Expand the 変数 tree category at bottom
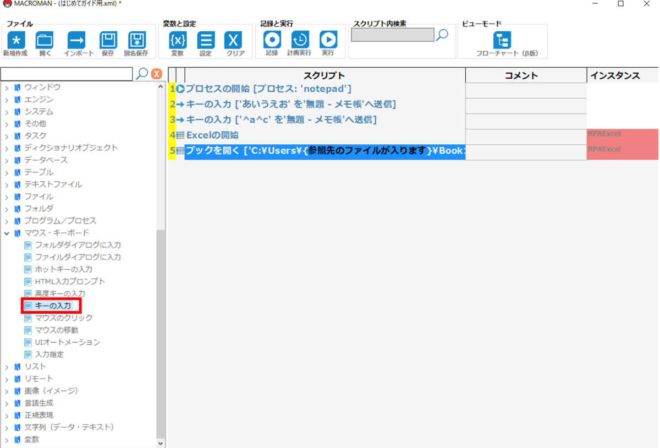660x448 pixels. pyautogui.click(x=7, y=439)
